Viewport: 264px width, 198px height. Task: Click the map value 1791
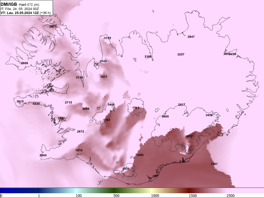point(214,164)
